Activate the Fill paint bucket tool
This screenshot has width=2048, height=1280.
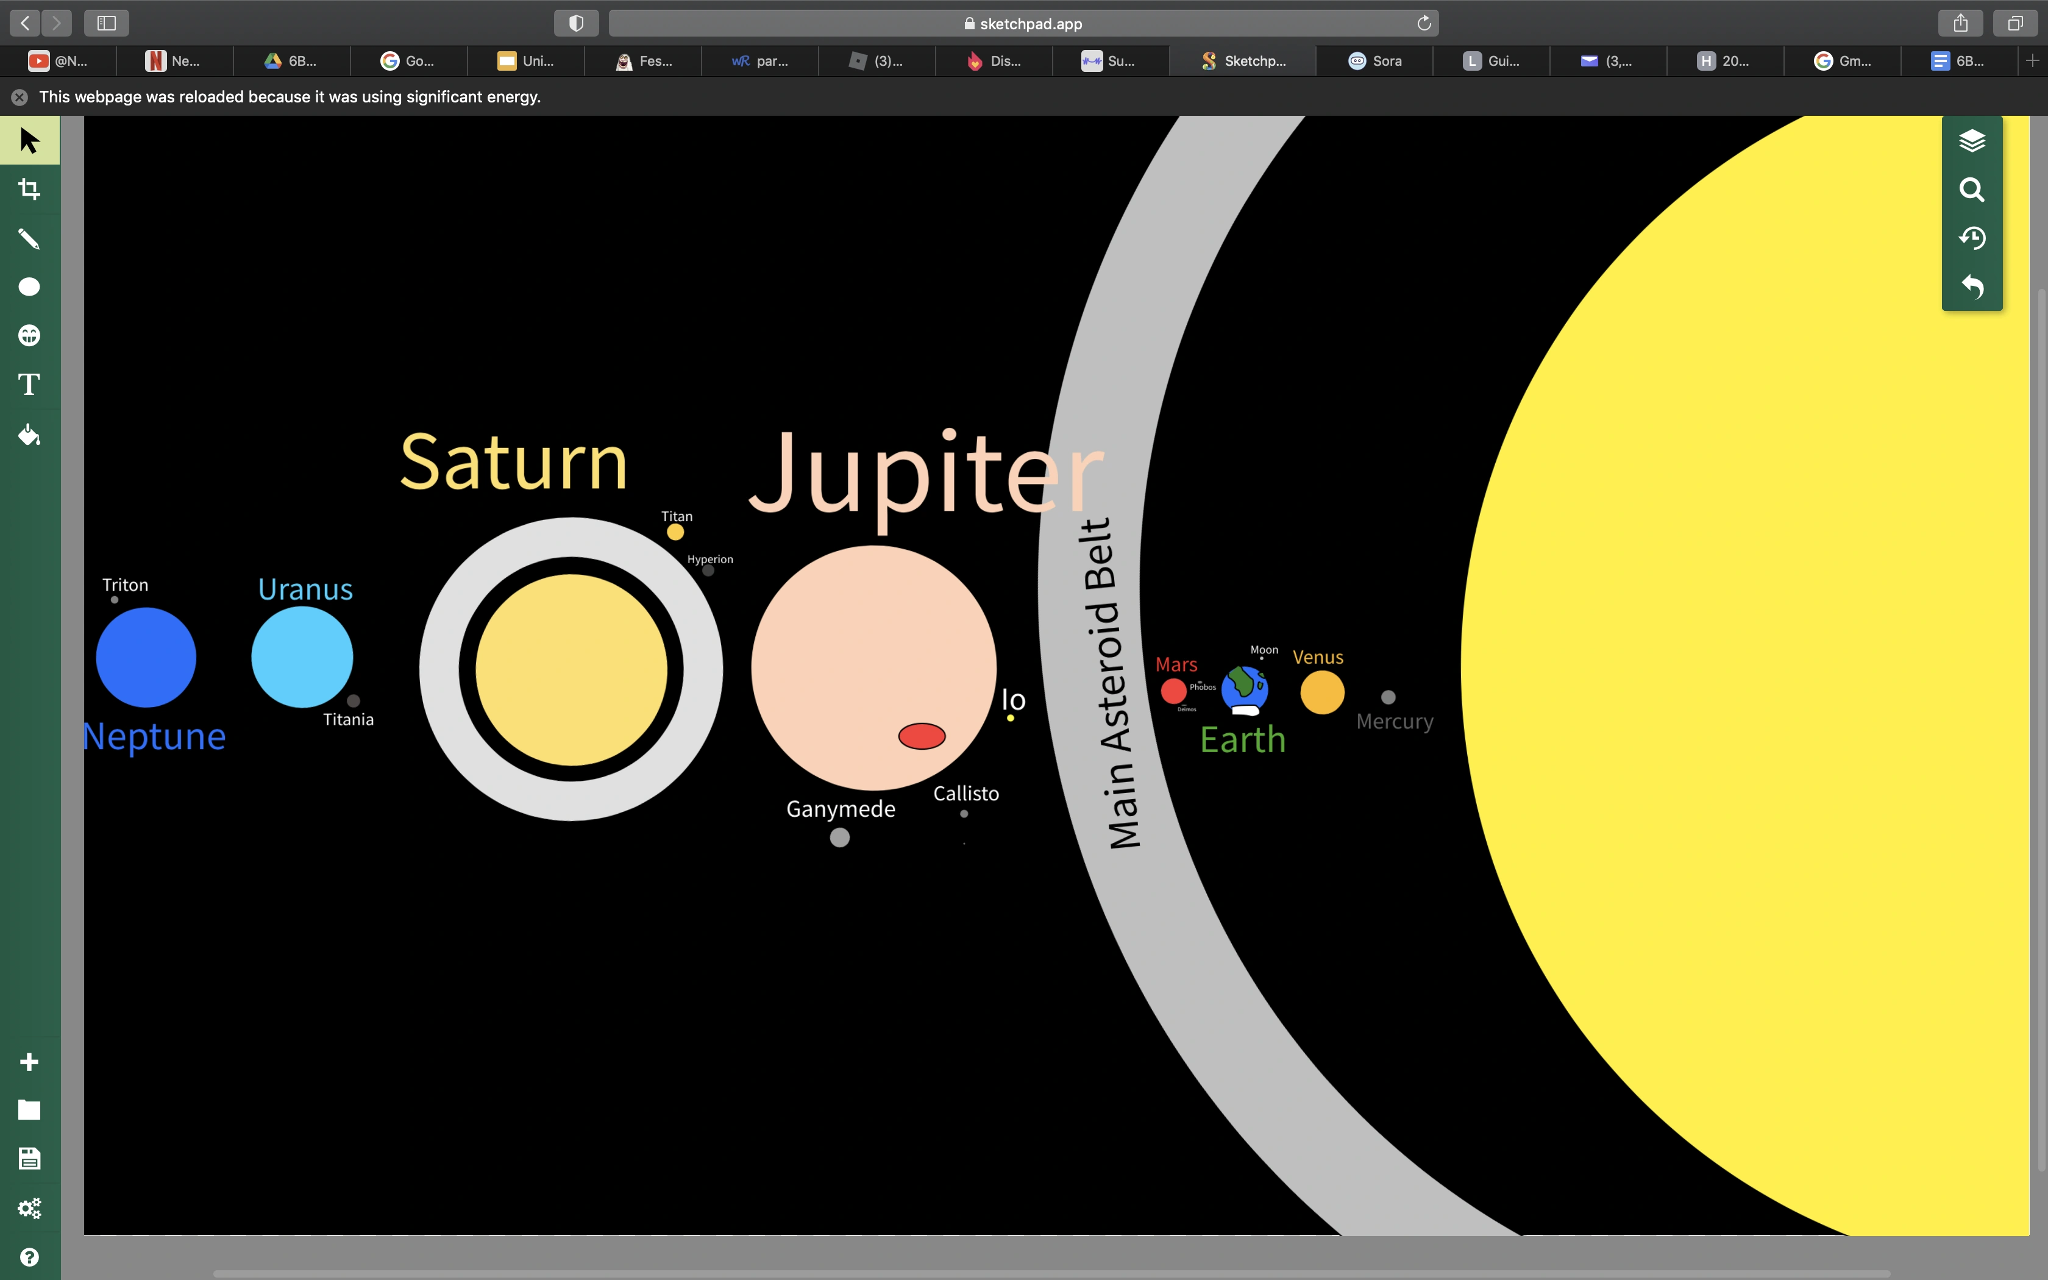pyautogui.click(x=30, y=435)
